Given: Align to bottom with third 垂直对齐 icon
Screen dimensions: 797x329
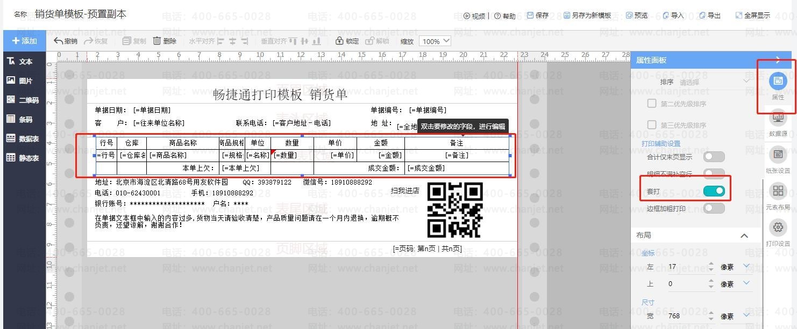Looking at the screenshot, I should 317,41.
